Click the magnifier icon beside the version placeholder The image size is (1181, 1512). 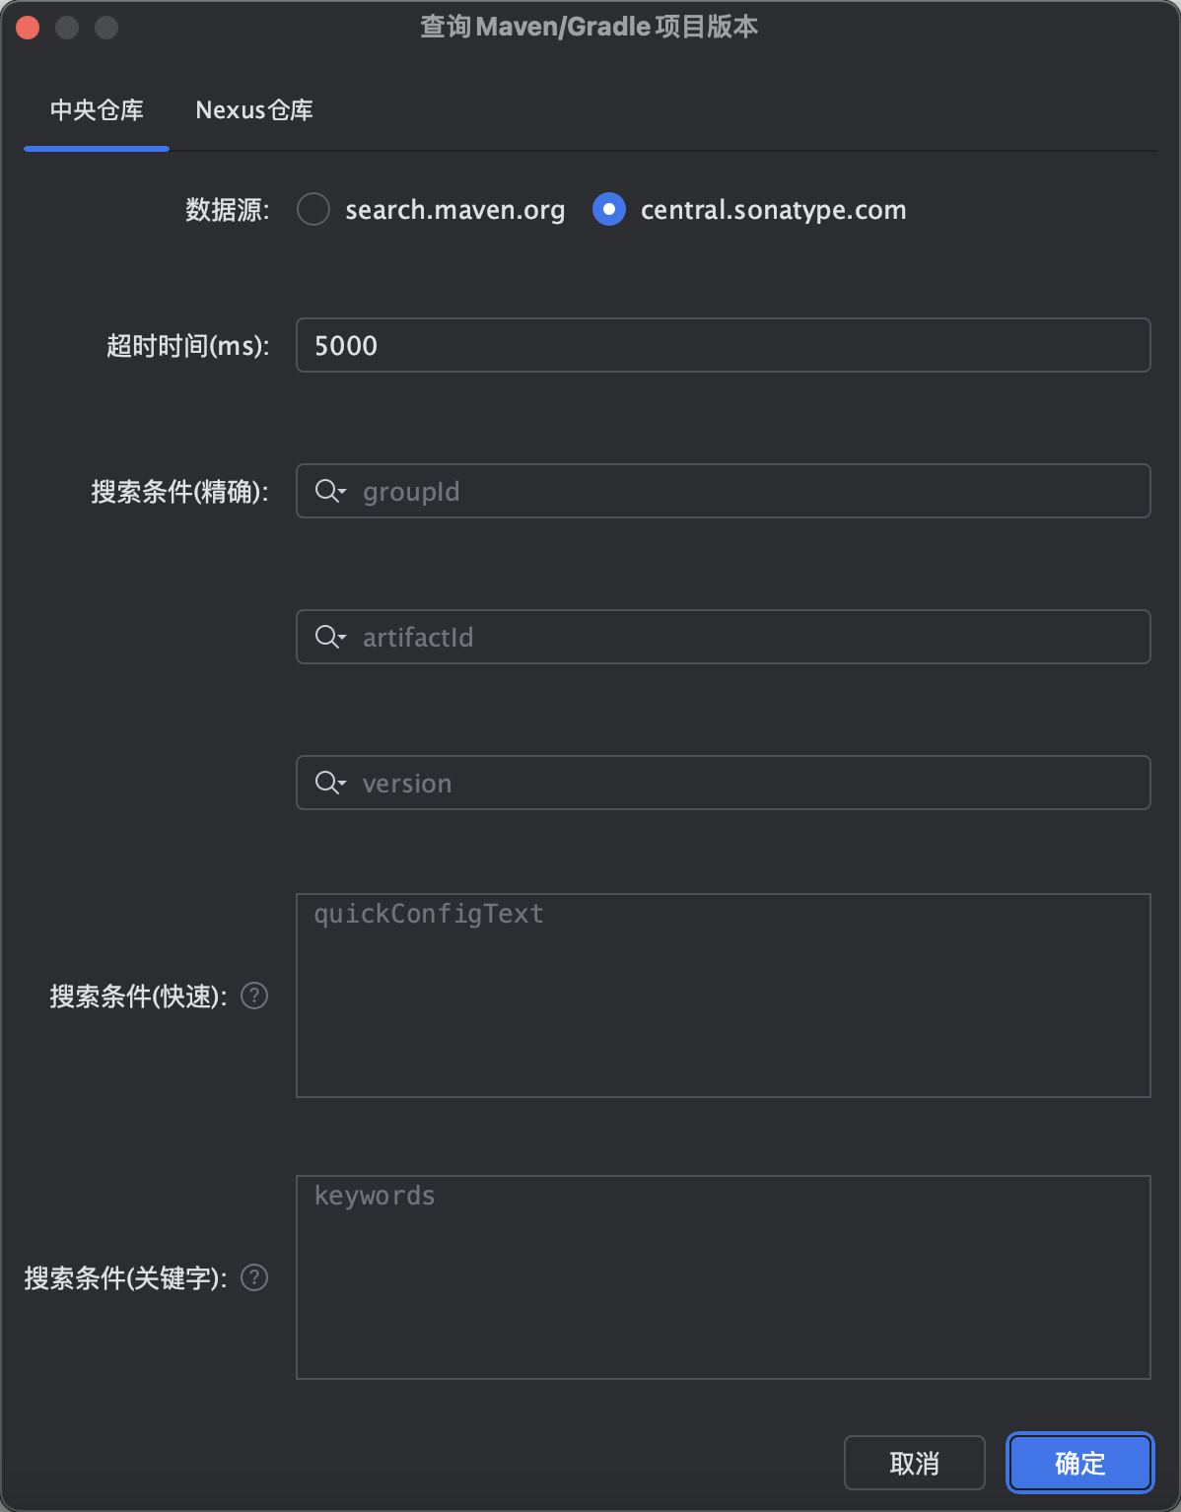click(326, 783)
